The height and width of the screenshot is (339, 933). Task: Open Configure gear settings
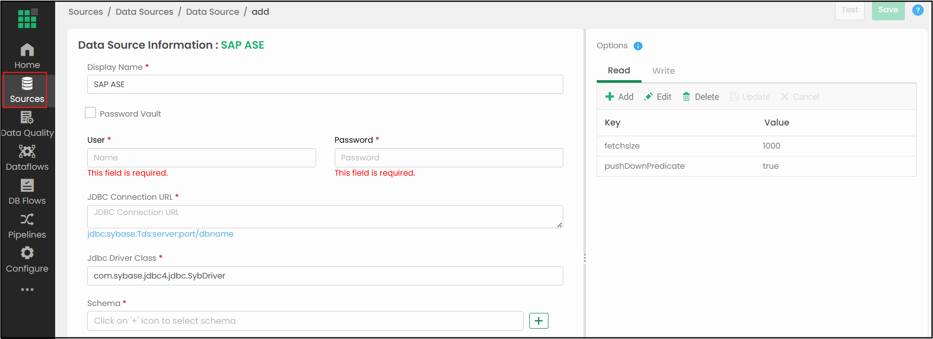pos(27,260)
